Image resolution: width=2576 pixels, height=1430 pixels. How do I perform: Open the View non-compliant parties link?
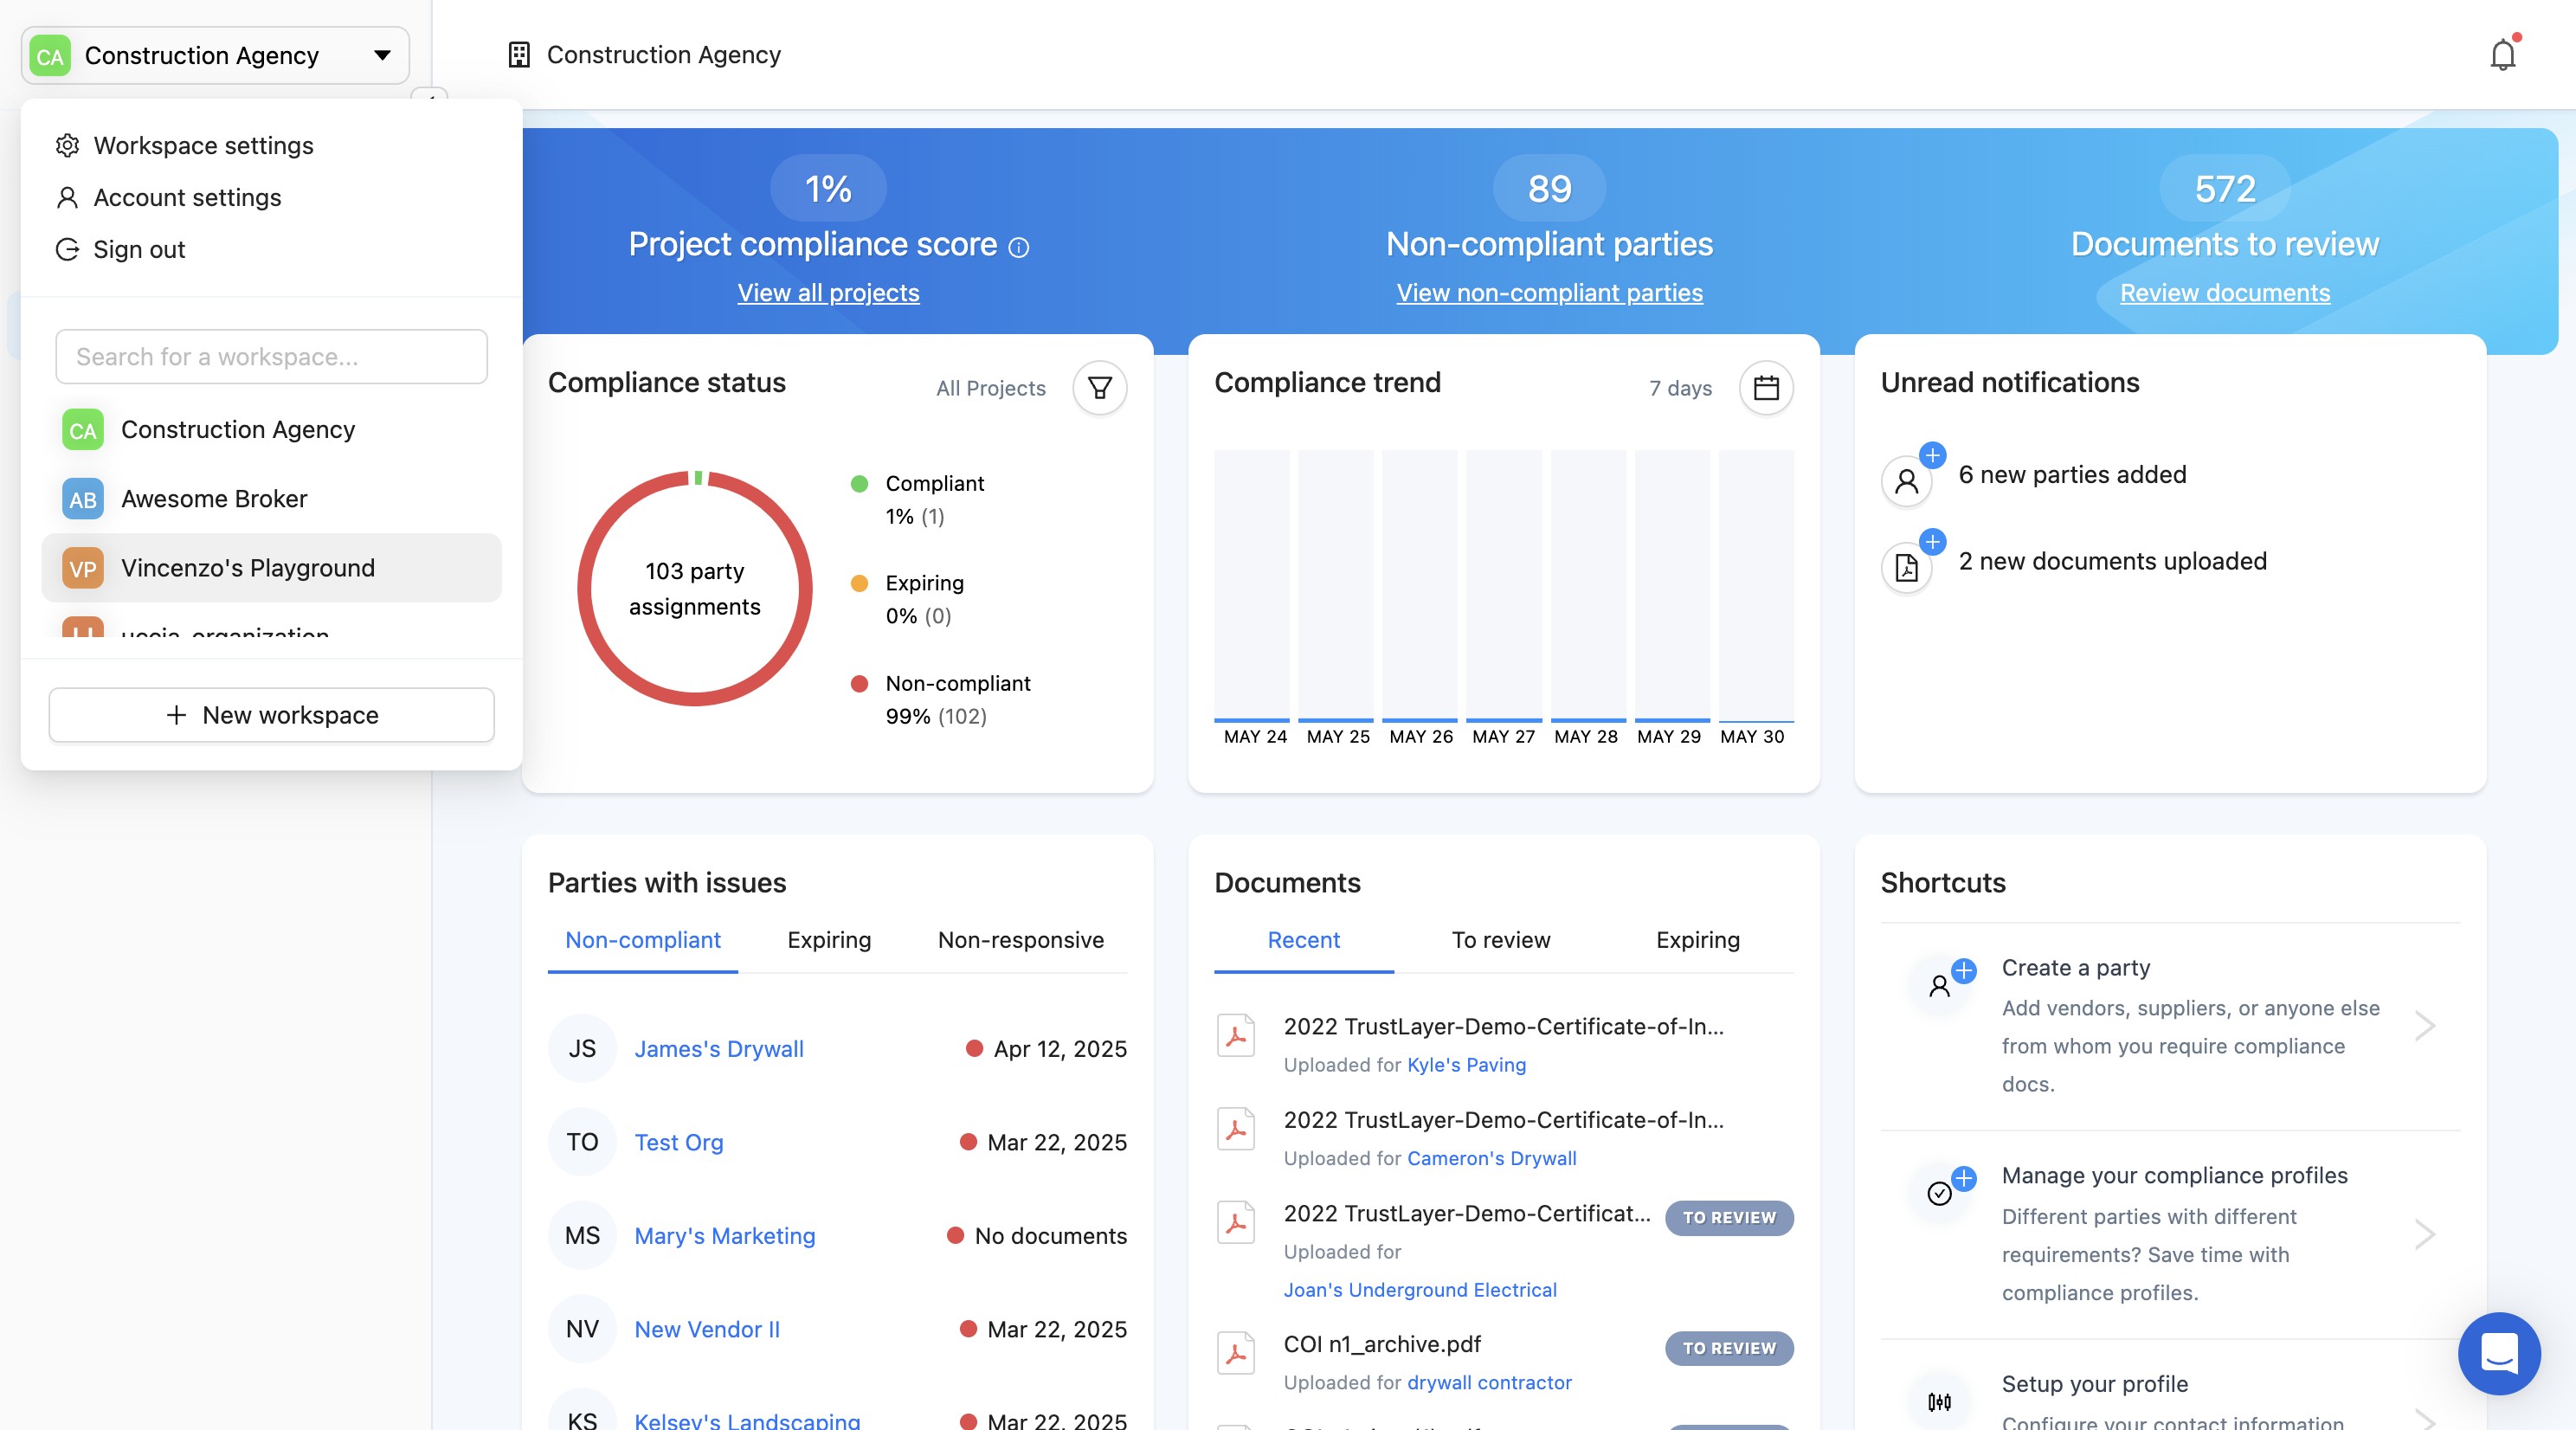click(x=1548, y=293)
